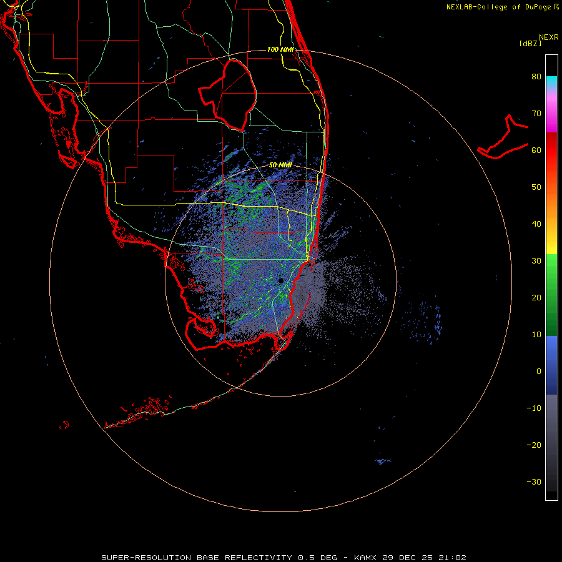562x562 pixels.
Task: Click the "SUPER-RESOLUTION BASE REFLECTIVITY 0.5 DEG" caption
Action: click(219, 558)
